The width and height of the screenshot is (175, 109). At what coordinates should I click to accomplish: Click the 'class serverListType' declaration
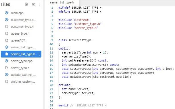[75, 40]
